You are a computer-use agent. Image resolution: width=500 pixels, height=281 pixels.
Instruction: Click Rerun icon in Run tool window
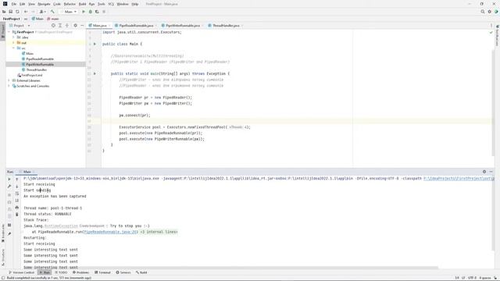click(9, 180)
